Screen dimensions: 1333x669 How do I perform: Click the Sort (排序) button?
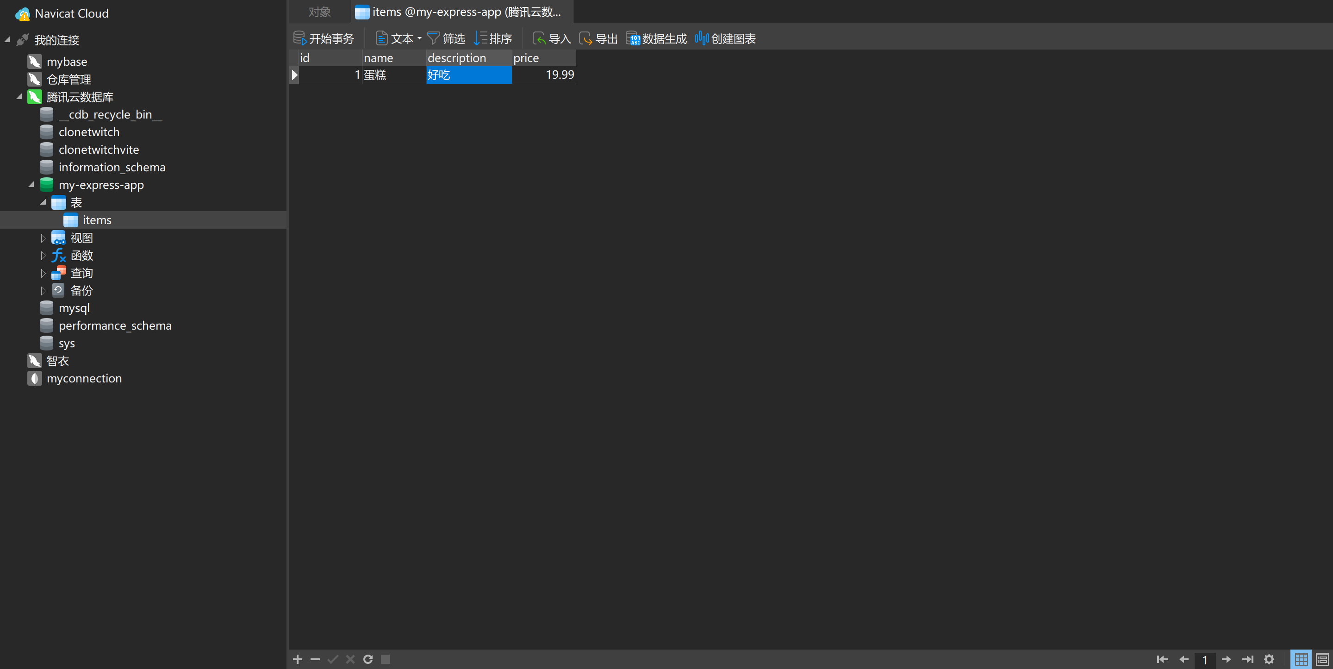[493, 38]
